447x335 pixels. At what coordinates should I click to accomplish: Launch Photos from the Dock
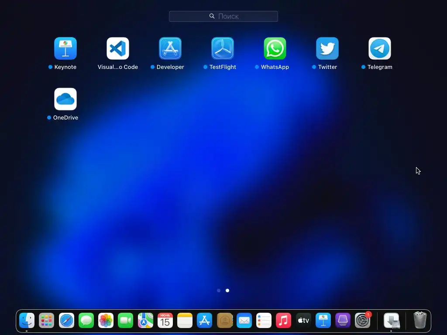pyautogui.click(x=106, y=321)
